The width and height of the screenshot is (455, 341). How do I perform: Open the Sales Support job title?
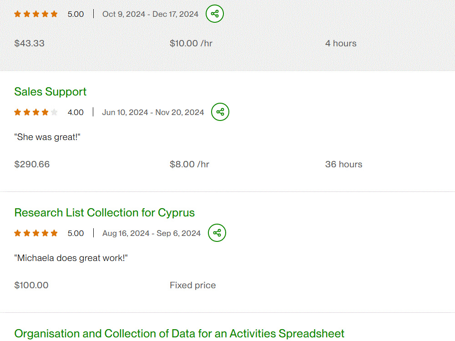tap(50, 92)
